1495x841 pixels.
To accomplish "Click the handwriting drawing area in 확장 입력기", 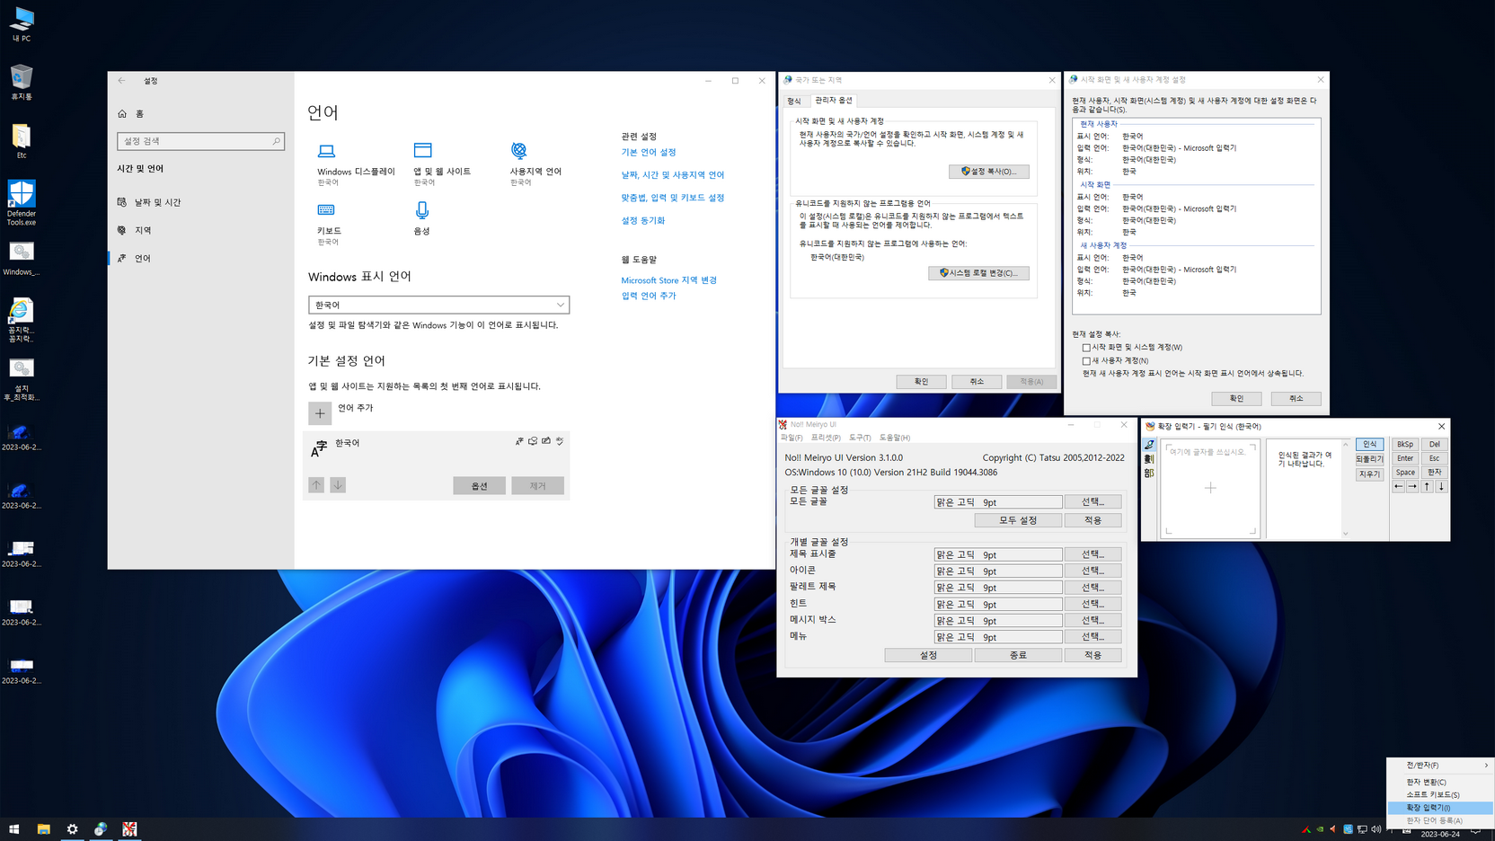I will pyautogui.click(x=1210, y=489).
